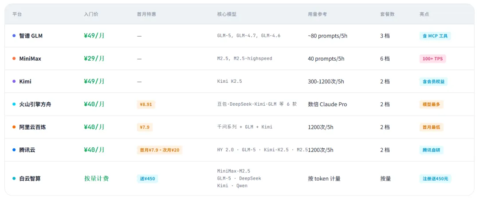Click the orange dot beside 阿里云百炼
This screenshot has height=200, width=479.
(14, 127)
